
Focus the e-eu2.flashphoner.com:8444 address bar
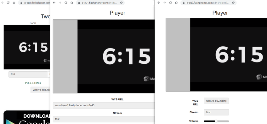coord(208,3)
